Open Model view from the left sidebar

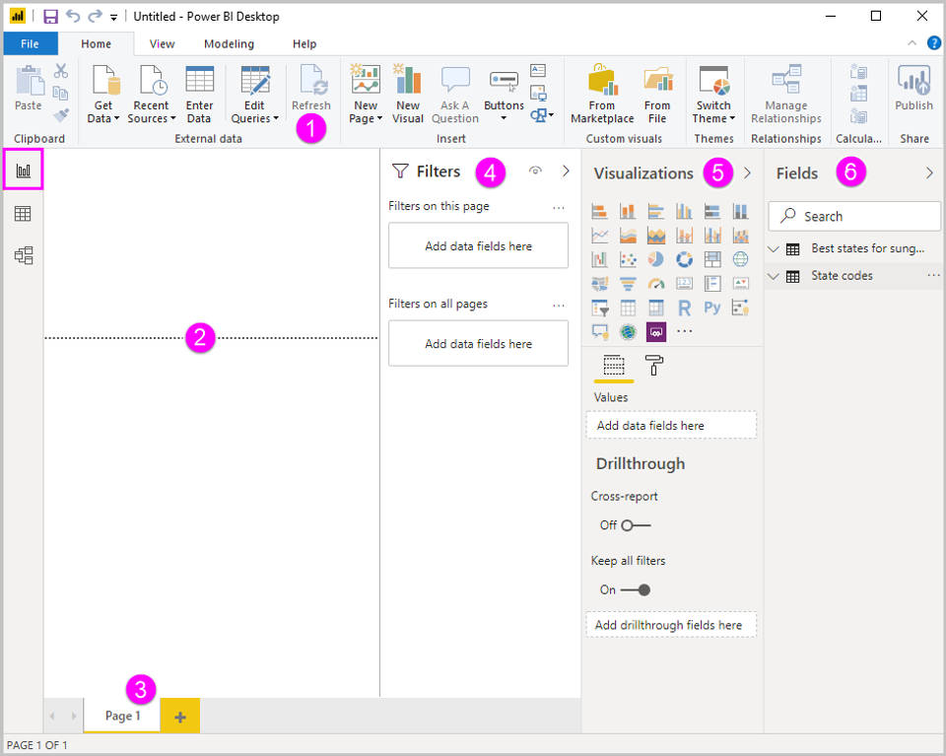(x=24, y=256)
